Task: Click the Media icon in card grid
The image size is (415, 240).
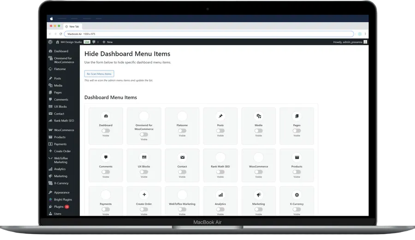Action: pos(259,116)
